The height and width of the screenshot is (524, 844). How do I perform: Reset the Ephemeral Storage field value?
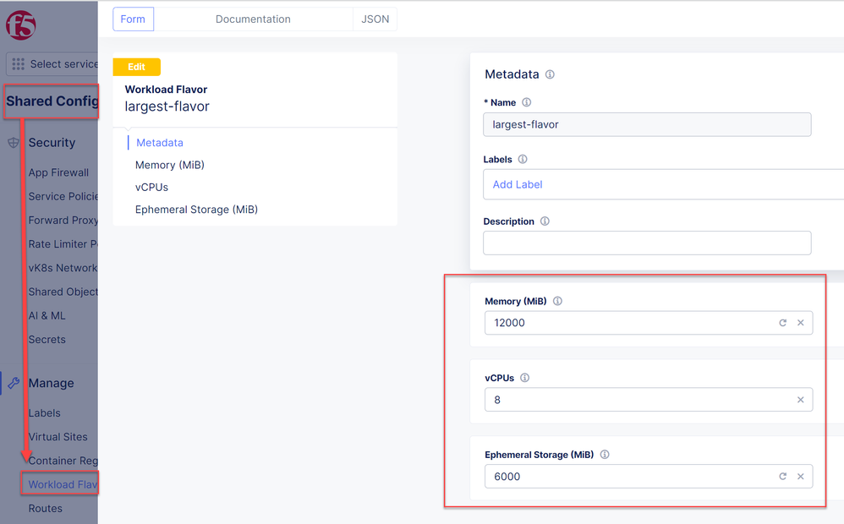click(783, 477)
